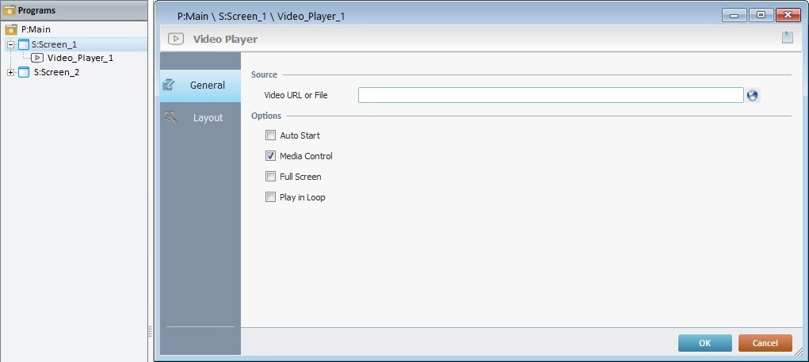
Task: Select the General tab
Action: click(200, 86)
